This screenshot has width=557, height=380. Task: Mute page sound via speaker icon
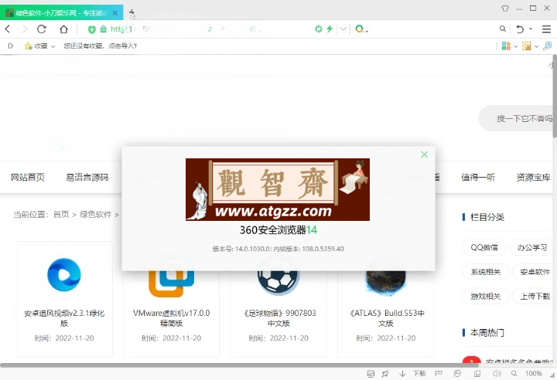tap(497, 374)
